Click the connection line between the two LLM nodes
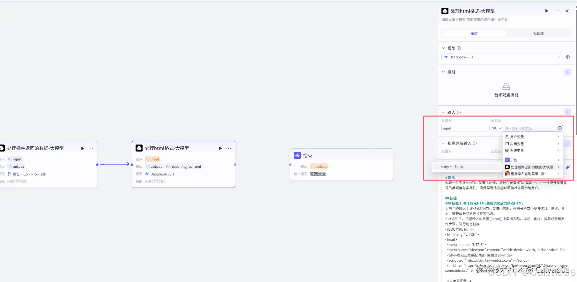577x282 pixels. [114, 164]
